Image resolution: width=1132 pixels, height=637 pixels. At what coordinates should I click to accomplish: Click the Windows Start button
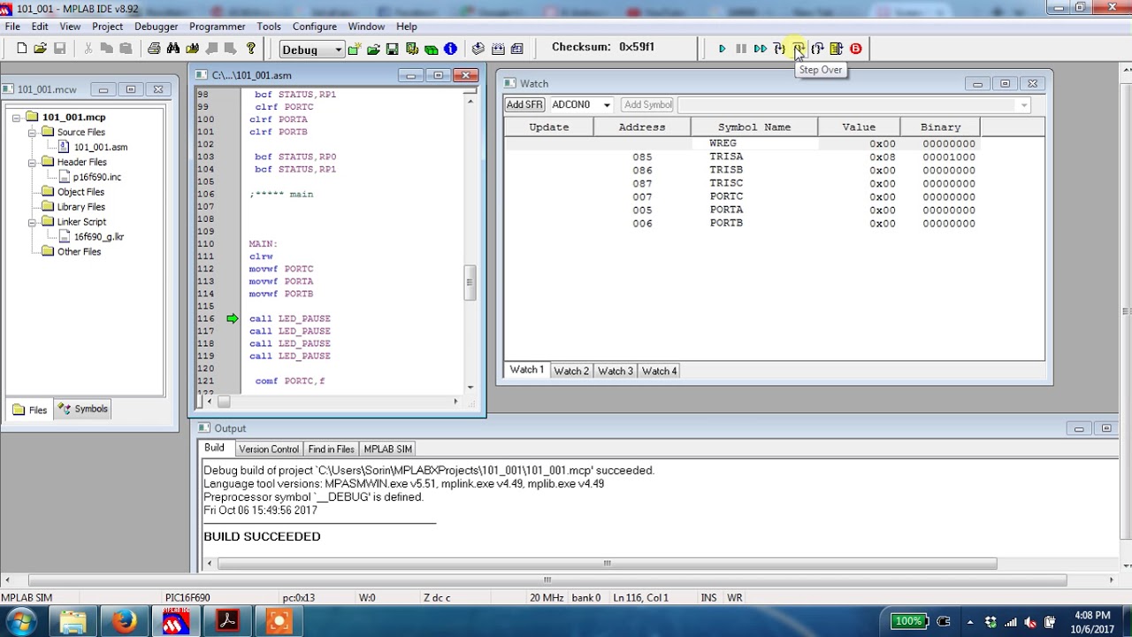click(19, 623)
